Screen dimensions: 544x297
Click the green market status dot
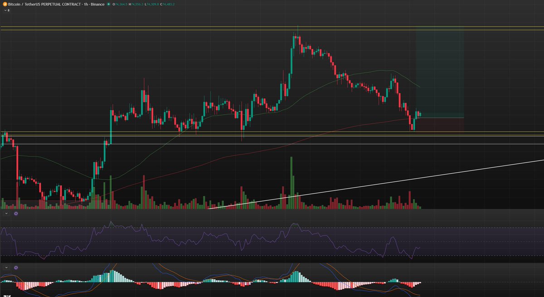tap(108, 4)
